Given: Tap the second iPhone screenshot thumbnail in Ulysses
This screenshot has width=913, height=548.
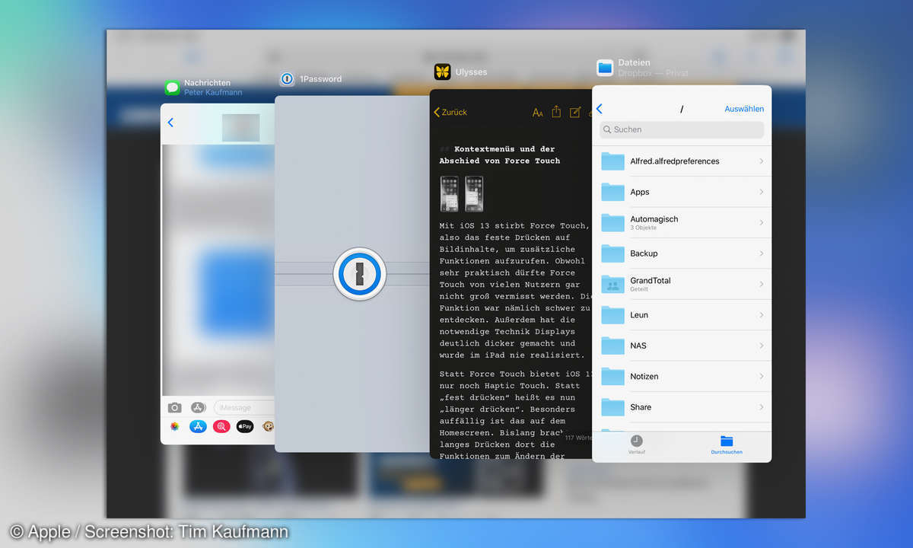Looking at the screenshot, I should pos(474,194).
